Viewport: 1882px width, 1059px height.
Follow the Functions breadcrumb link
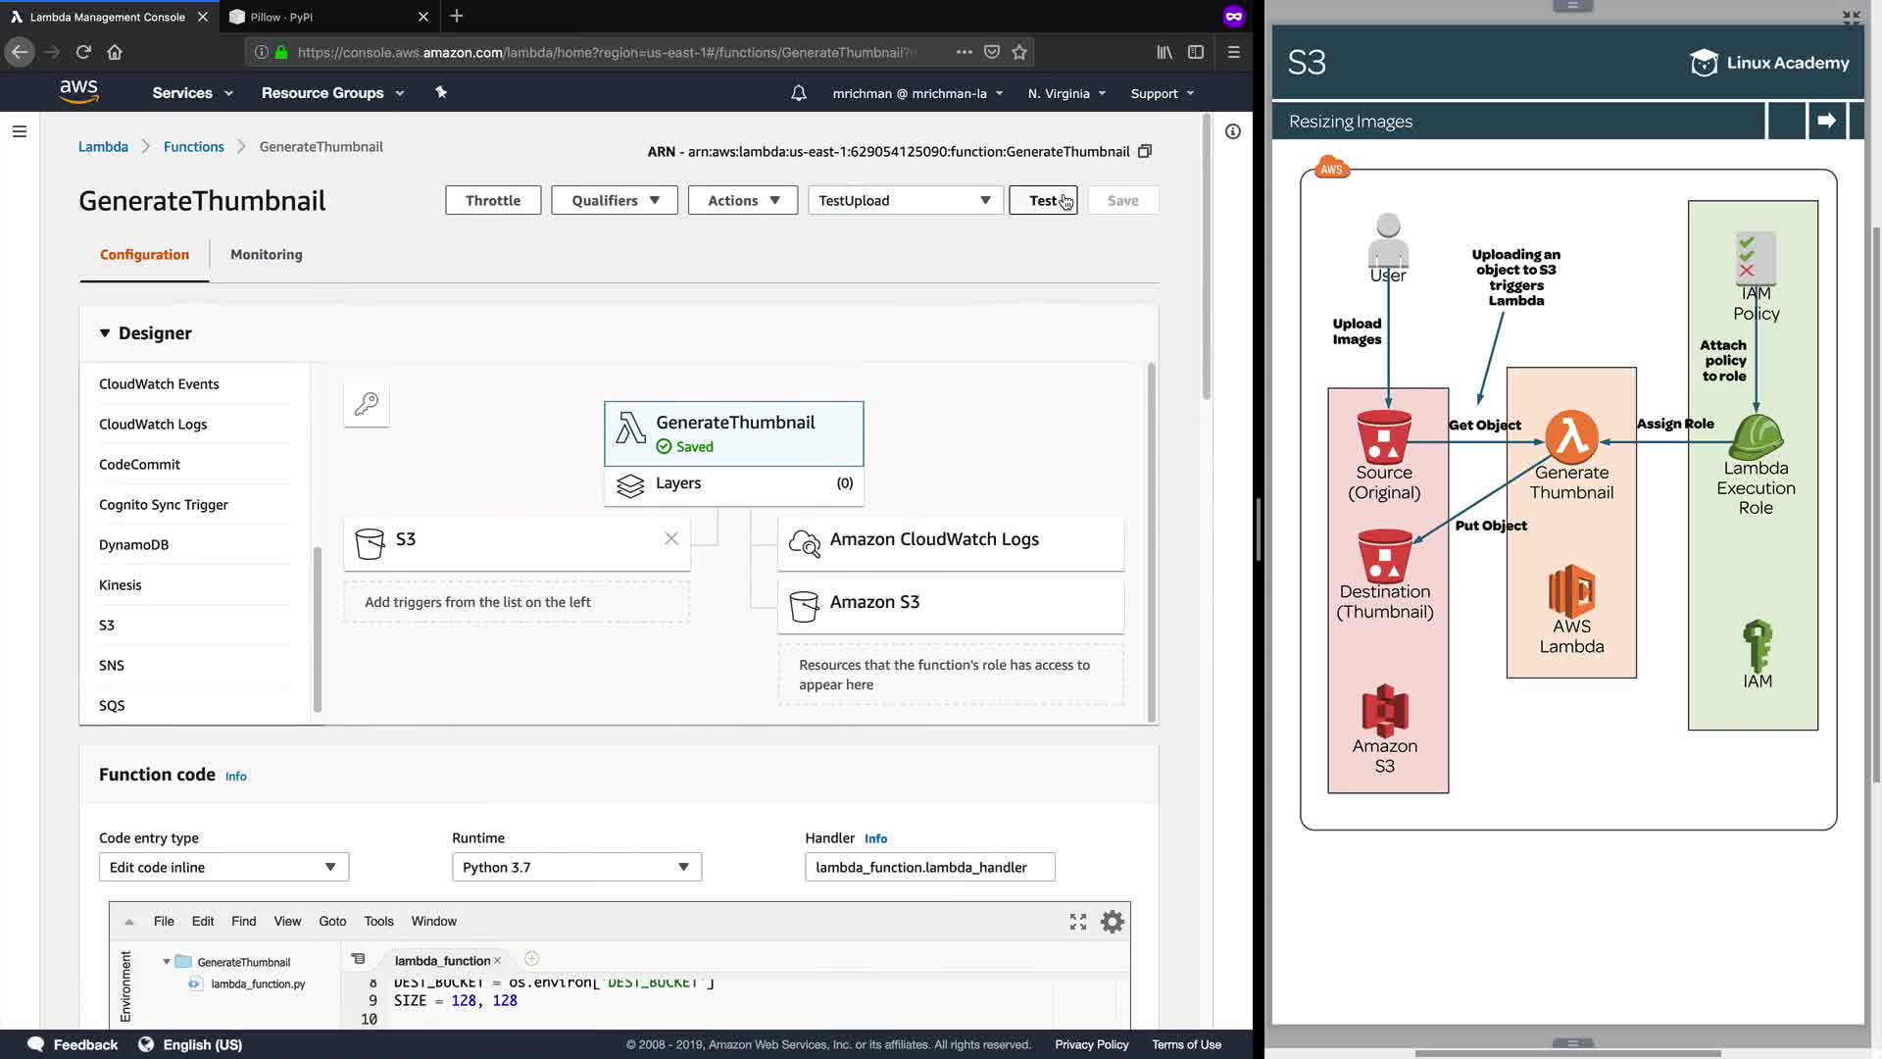tap(193, 146)
